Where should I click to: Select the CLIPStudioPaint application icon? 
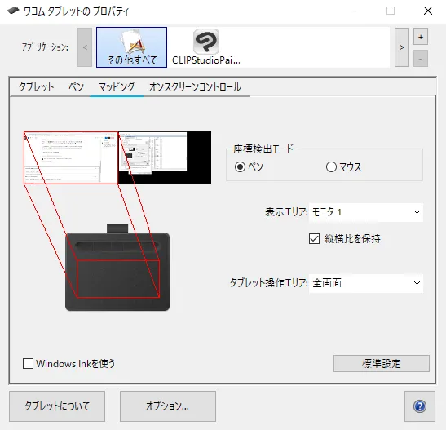(206, 47)
